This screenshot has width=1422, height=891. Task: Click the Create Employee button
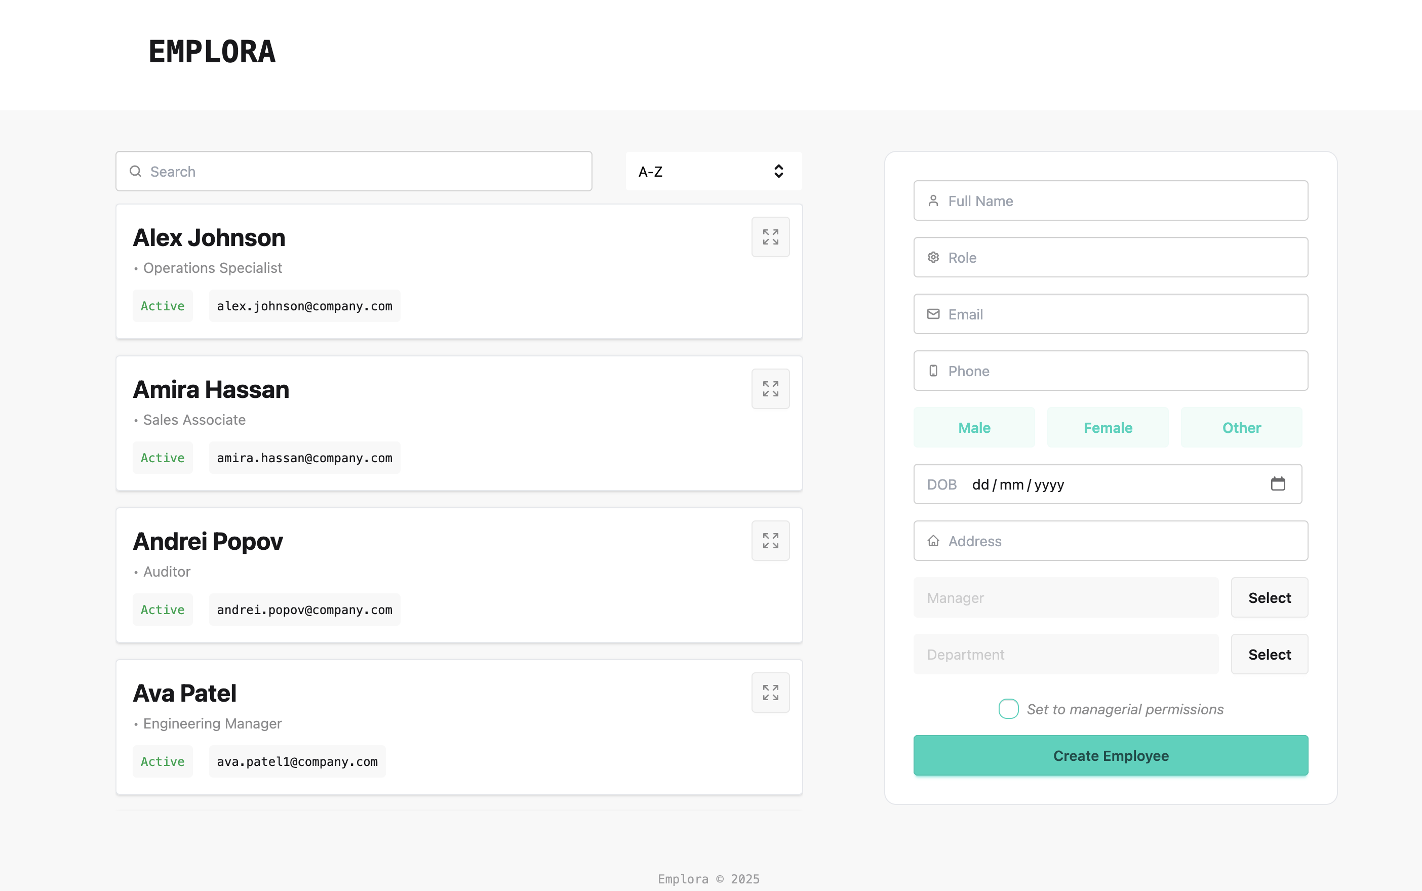[x=1110, y=755]
